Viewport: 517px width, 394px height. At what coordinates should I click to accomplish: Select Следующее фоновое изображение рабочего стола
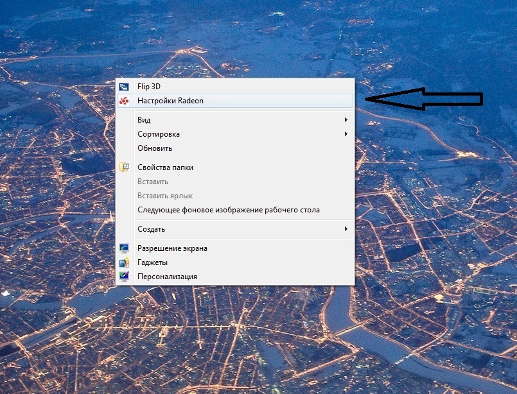[x=235, y=210]
